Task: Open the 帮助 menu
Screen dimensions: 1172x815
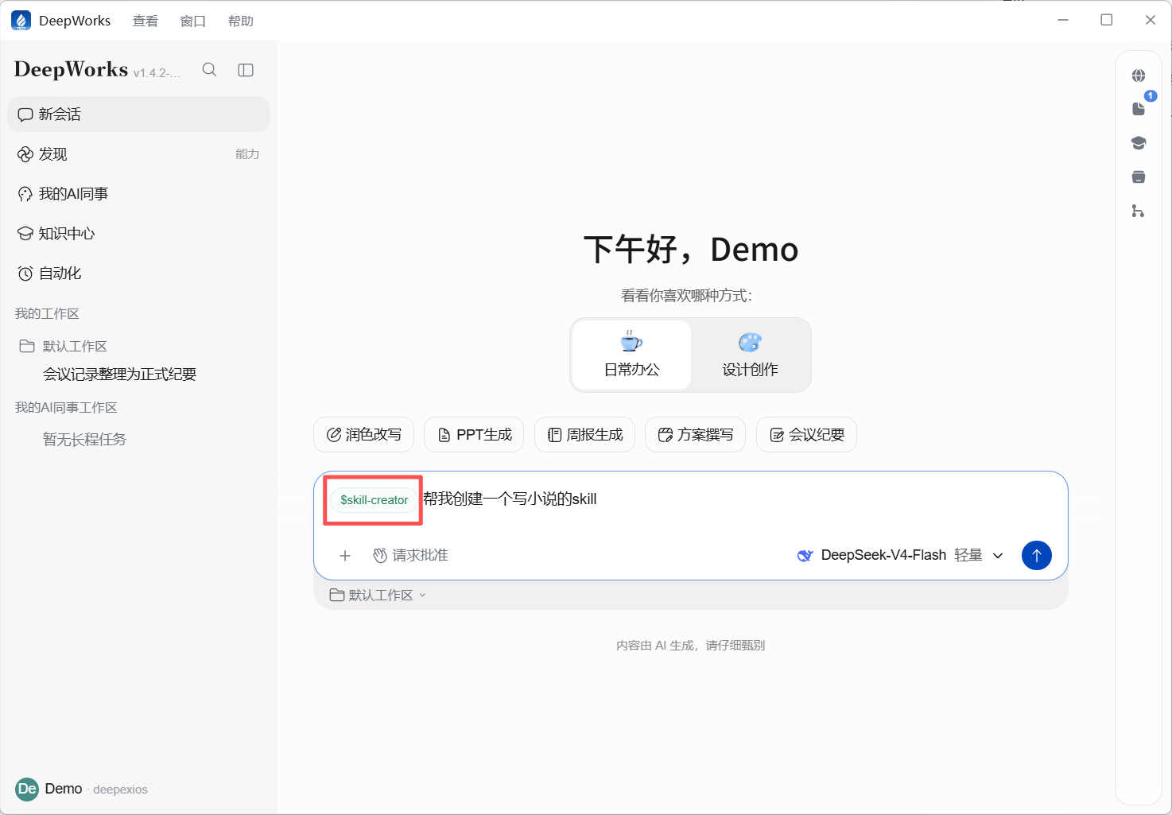Action: coord(240,21)
